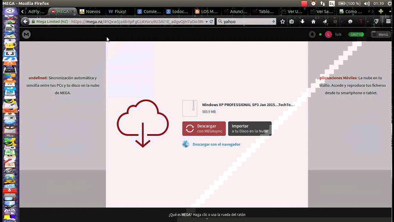Click the Firefox back arrow button
Viewport: 394px width, 222px height.
pos(25,22)
